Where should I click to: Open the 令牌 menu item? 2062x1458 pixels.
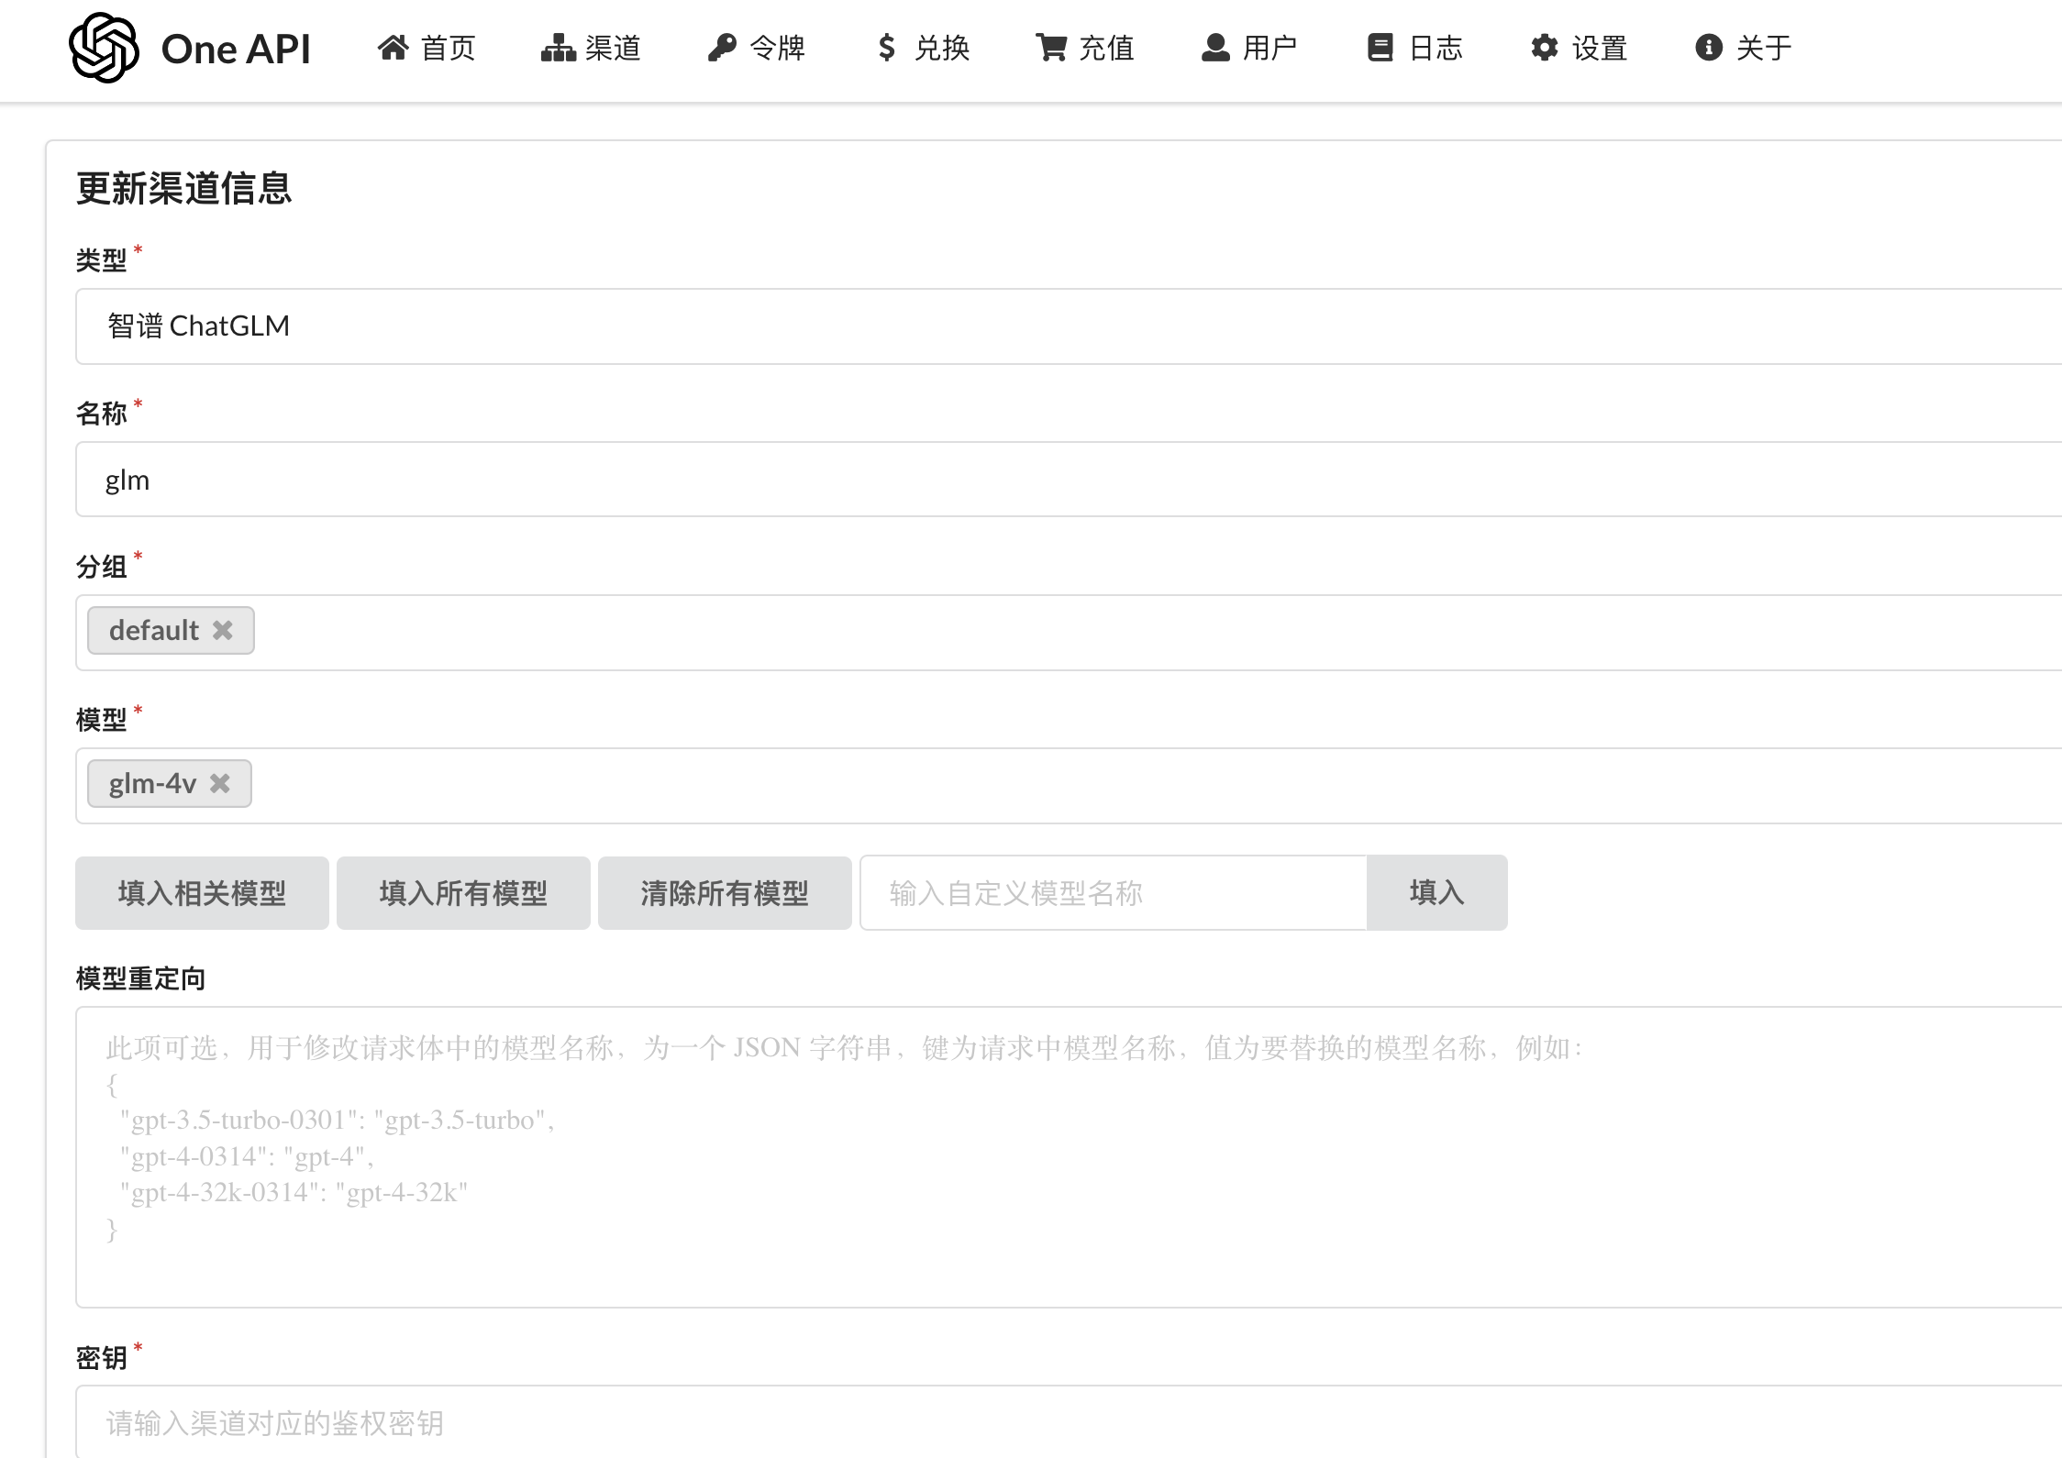[756, 48]
